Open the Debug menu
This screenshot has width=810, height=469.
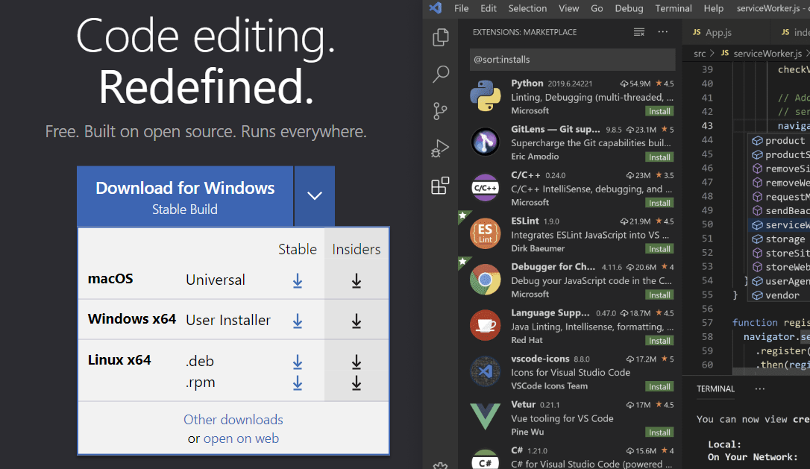click(629, 8)
